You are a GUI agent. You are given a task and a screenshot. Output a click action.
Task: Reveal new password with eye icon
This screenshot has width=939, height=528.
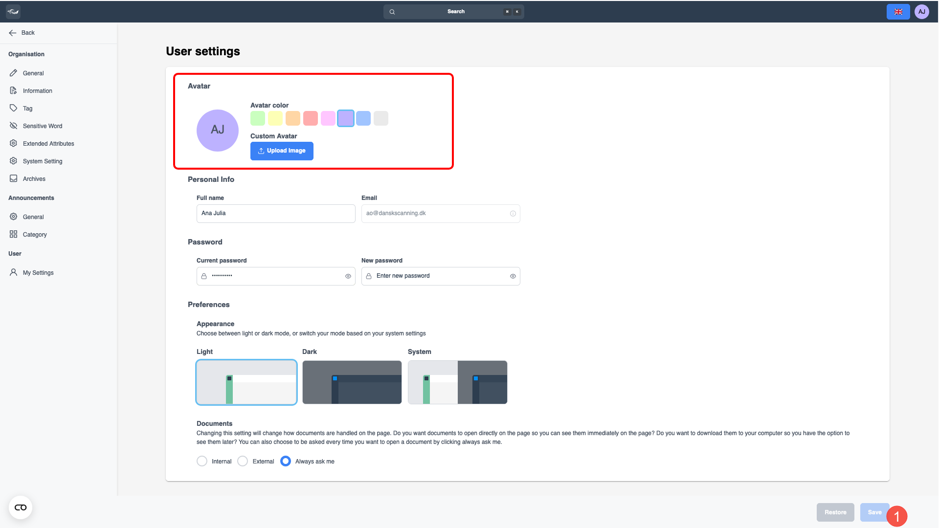point(513,276)
